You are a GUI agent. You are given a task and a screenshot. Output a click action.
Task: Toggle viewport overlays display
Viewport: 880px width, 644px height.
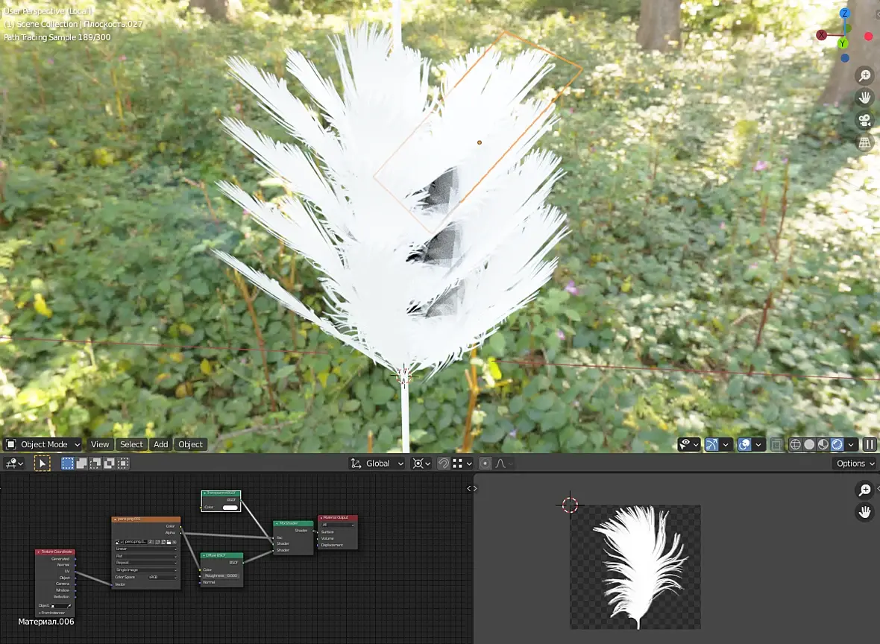pos(745,444)
